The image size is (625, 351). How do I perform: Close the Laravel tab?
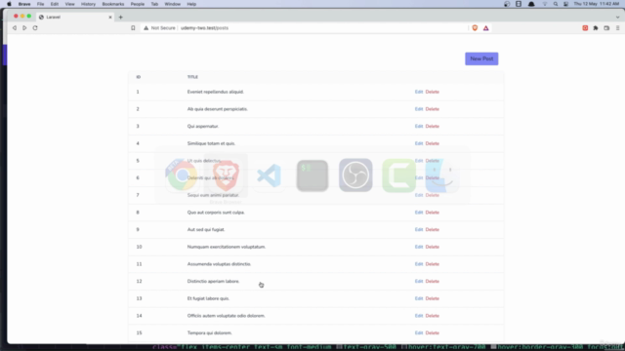pyautogui.click(x=110, y=18)
